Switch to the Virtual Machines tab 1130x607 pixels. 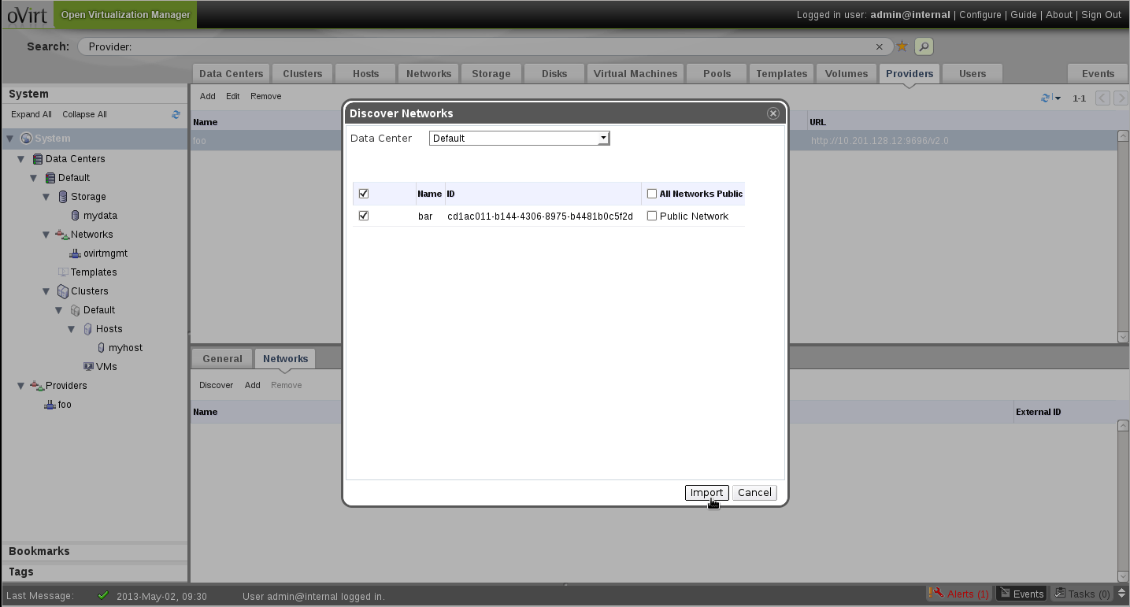tap(635, 73)
